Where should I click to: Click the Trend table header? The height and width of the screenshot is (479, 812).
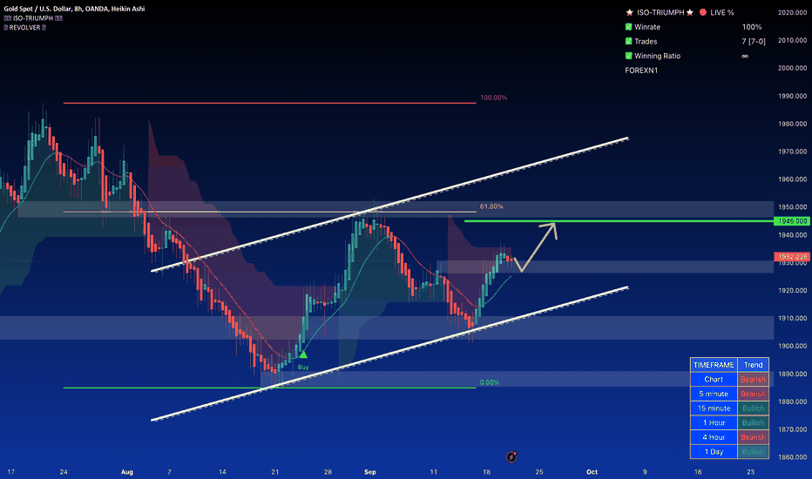click(x=753, y=365)
